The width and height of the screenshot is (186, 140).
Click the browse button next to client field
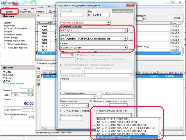131,47
